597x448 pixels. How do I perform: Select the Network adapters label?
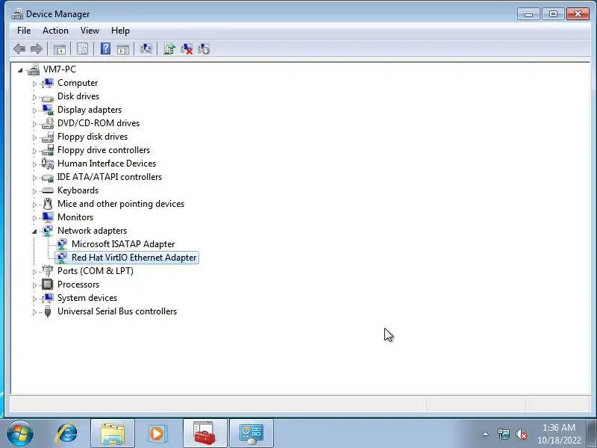92,231
